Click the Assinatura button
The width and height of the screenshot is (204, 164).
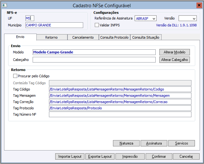click(x=154, y=143)
